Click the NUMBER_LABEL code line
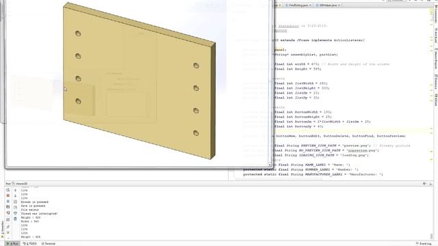The width and height of the screenshot is (438, 246). coord(300,169)
